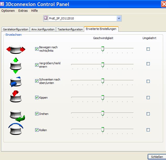The width and height of the screenshot is (166, 160).
Task: Select Erweiterte Einstellungen tab
Action: [101, 29]
